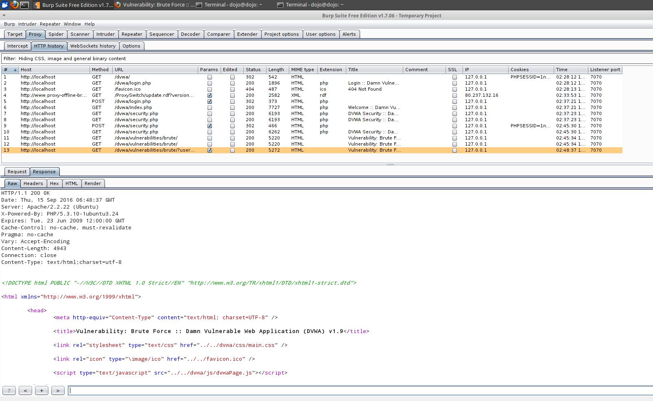Show the Request tab for selected item

(17, 172)
